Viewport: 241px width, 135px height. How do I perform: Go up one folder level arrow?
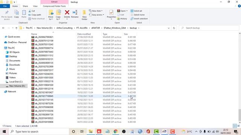(16, 28)
